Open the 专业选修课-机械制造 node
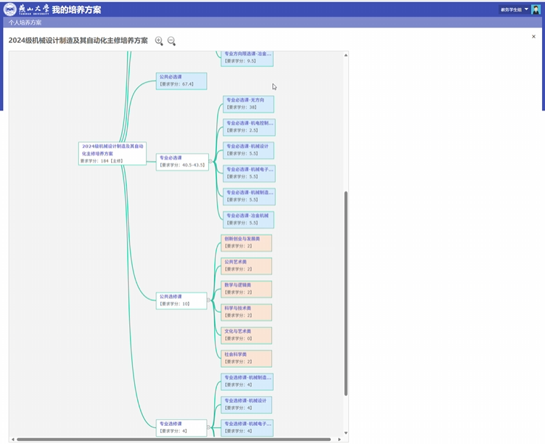 [x=247, y=382]
